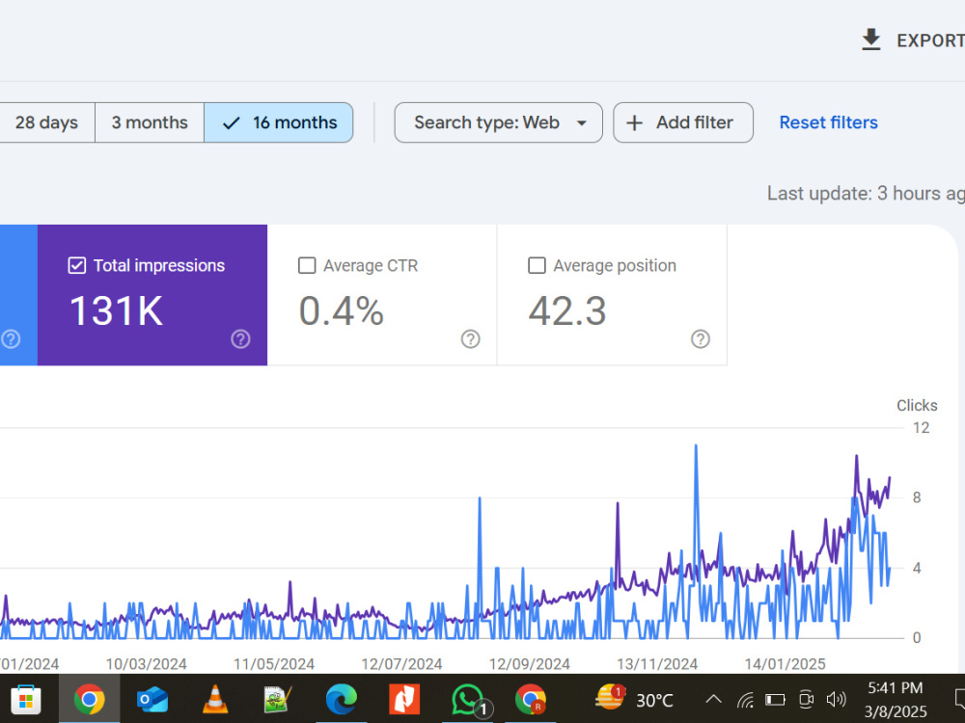Click the Export download icon
965x723 pixels.
(x=870, y=40)
